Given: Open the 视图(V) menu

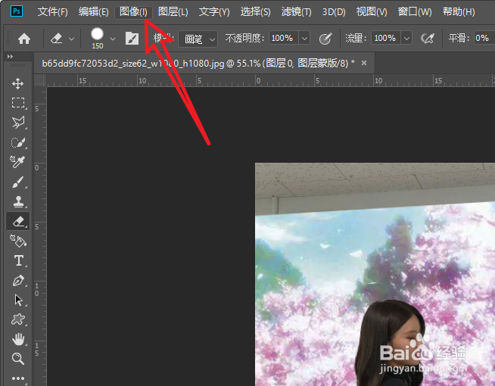Looking at the screenshot, I should [x=372, y=12].
